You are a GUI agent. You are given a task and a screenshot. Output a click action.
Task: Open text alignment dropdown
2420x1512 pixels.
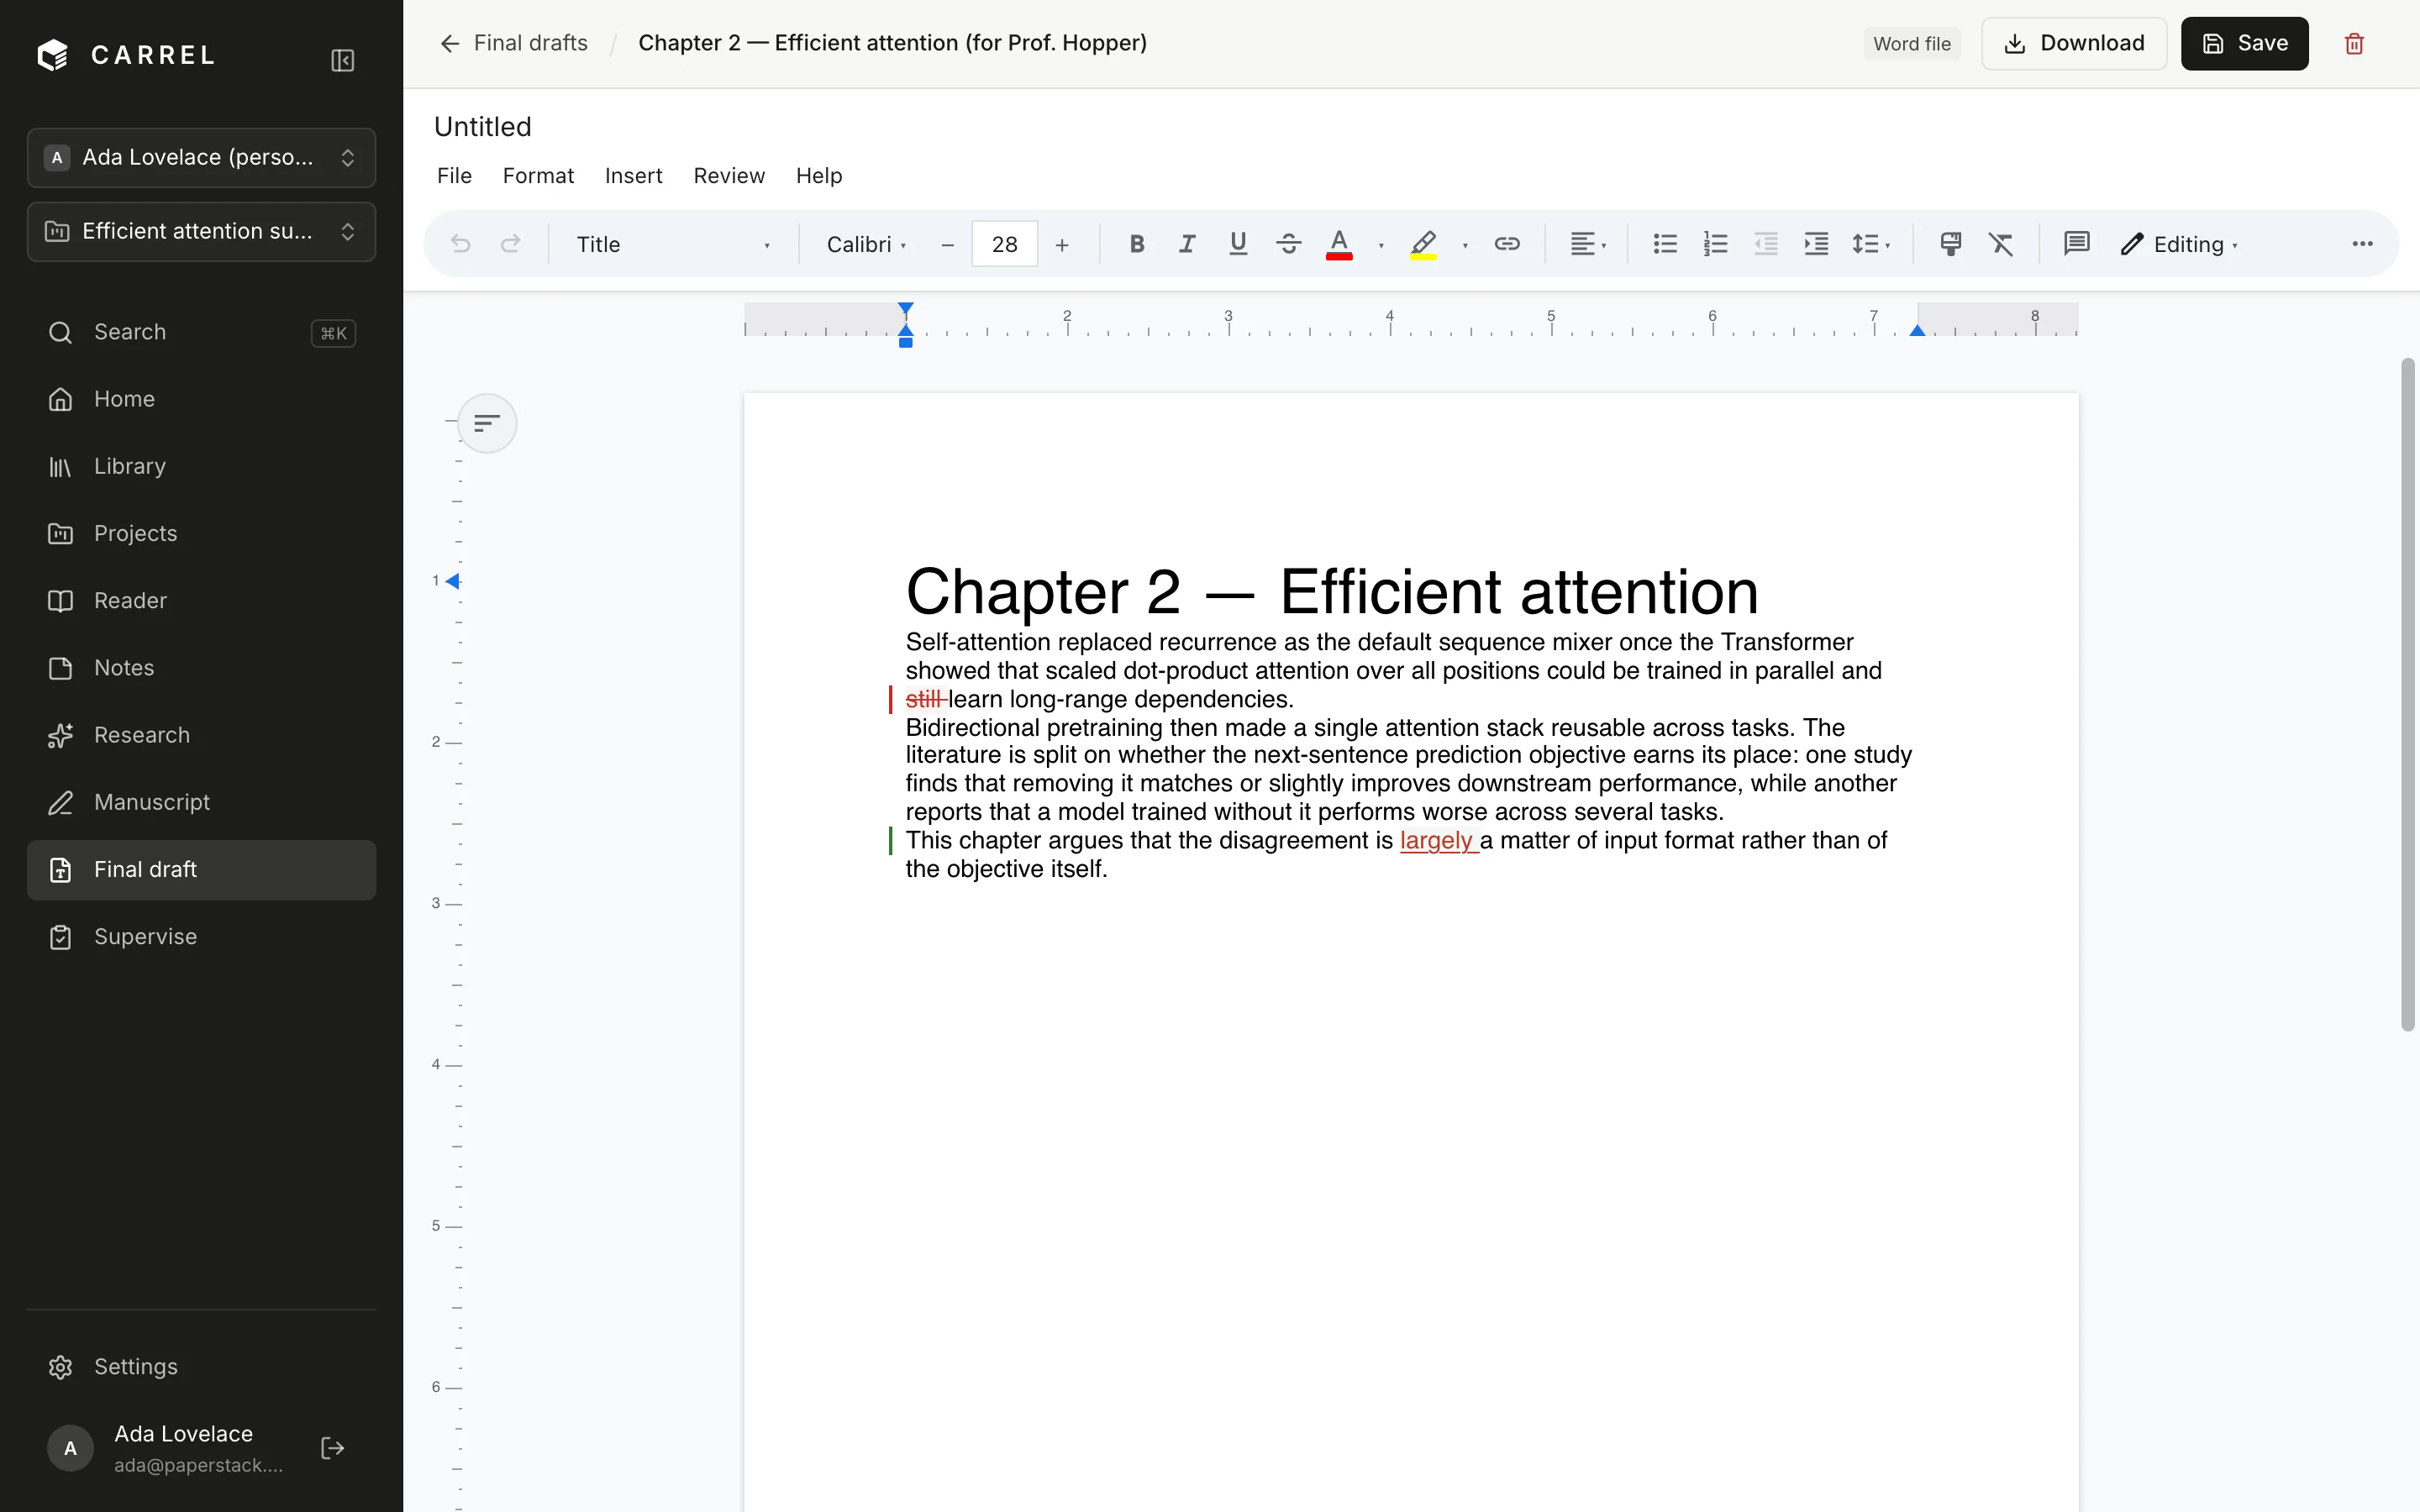point(1588,244)
